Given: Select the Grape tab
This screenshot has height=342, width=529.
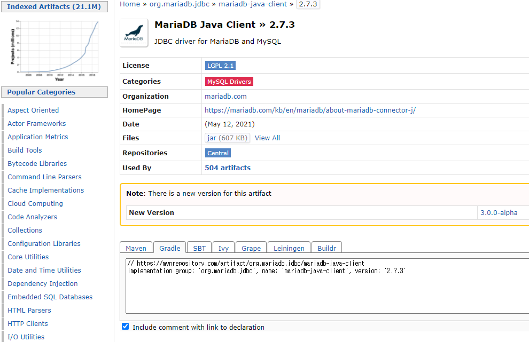Looking at the screenshot, I should pos(251,248).
